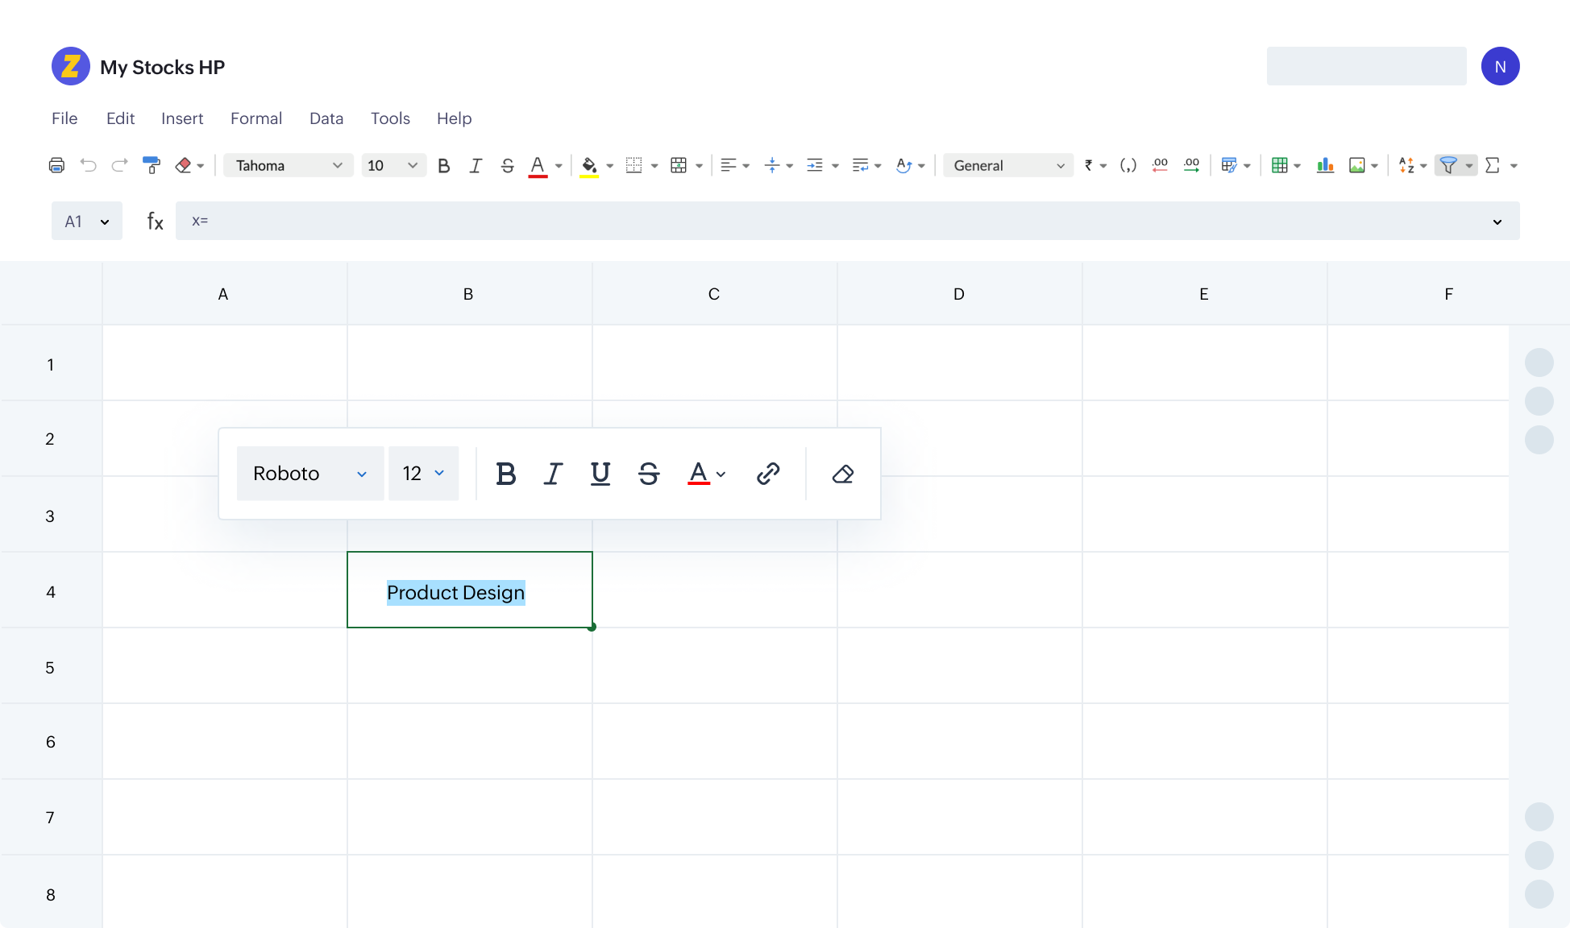Open the fill color yellow bucket
The image size is (1570, 928).
coord(589,165)
